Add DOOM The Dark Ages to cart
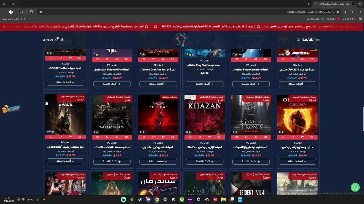Image resolution: width=364 pixels, height=204 pixels. [x=65, y=82]
